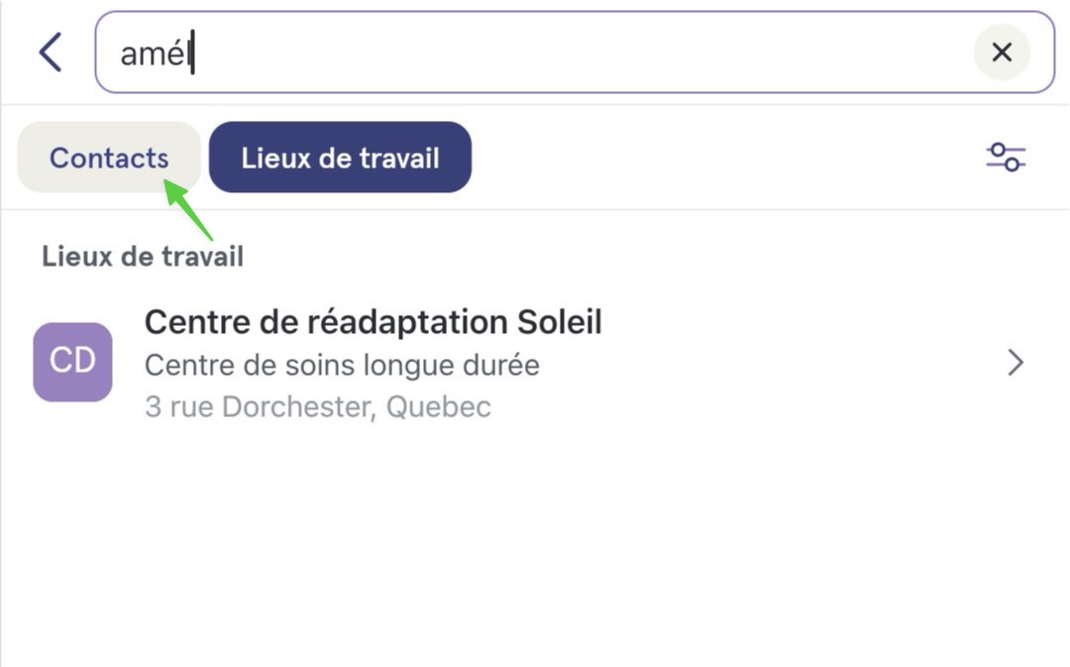Click the word Quebec in the address

[x=438, y=407]
